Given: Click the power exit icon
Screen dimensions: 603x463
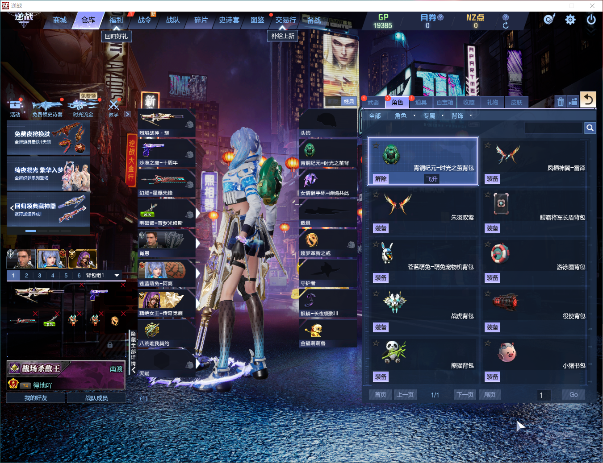Looking at the screenshot, I should tap(591, 20).
